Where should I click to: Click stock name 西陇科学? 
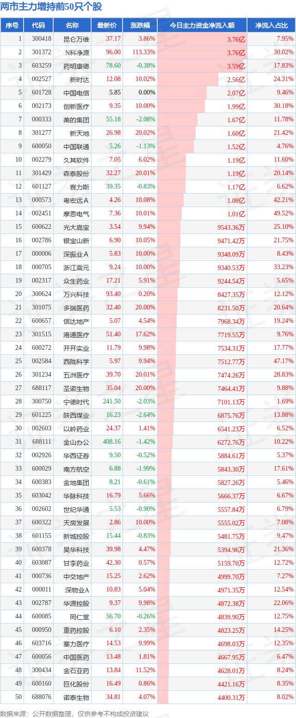click(x=76, y=361)
